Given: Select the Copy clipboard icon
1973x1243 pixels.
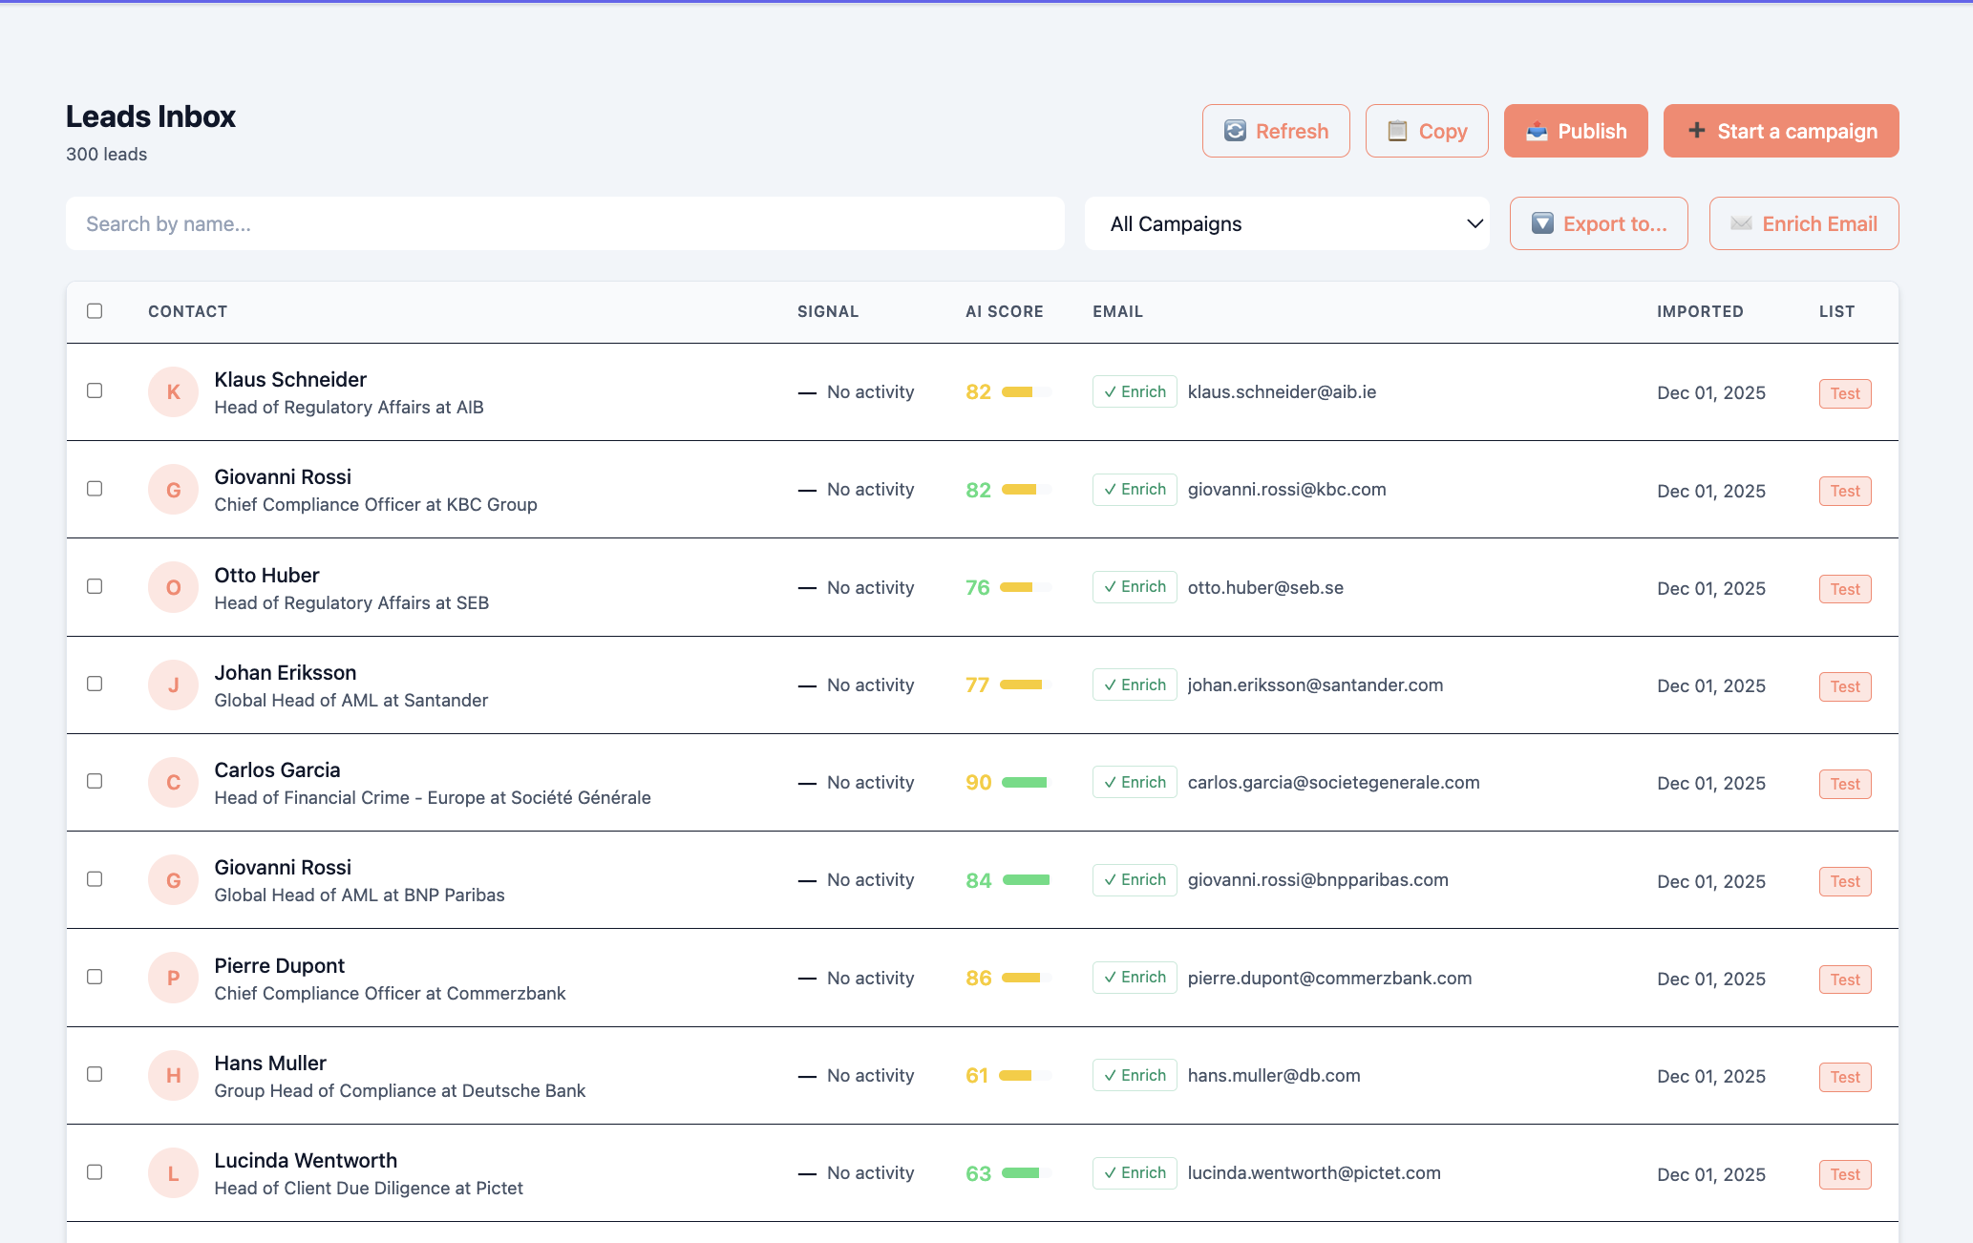Looking at the screenshot, I should click(1398, 131).
